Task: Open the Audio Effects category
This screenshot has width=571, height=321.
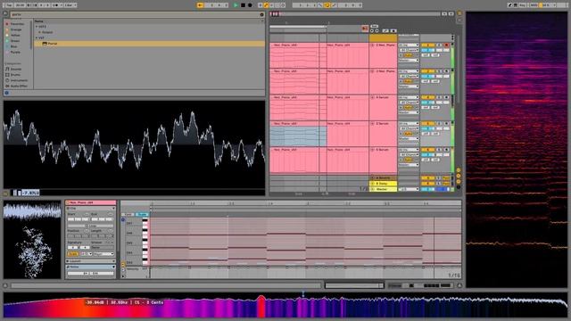Action: (x=16, y=86)
